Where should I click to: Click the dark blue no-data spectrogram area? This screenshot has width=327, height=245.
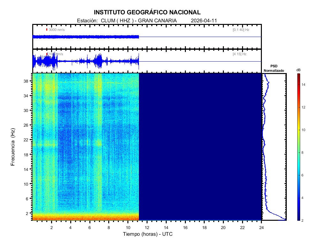[x=200, y=147]
